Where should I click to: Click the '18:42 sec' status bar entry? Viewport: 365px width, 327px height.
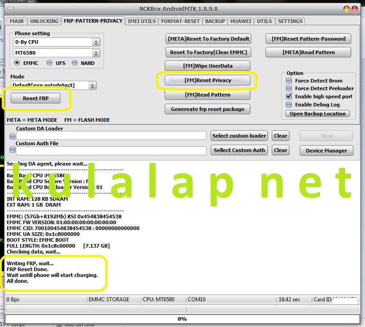(x=289, y=299)
